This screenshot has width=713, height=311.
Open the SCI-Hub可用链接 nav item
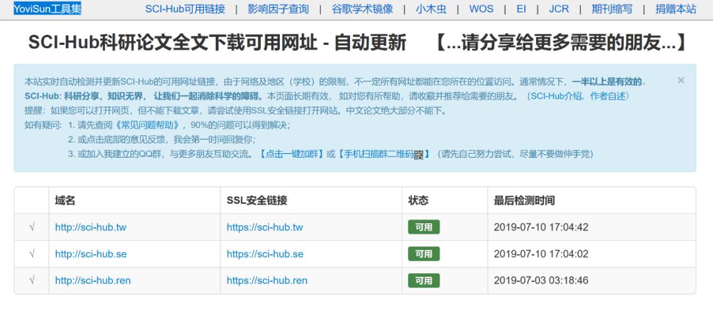tap(185, 9)
